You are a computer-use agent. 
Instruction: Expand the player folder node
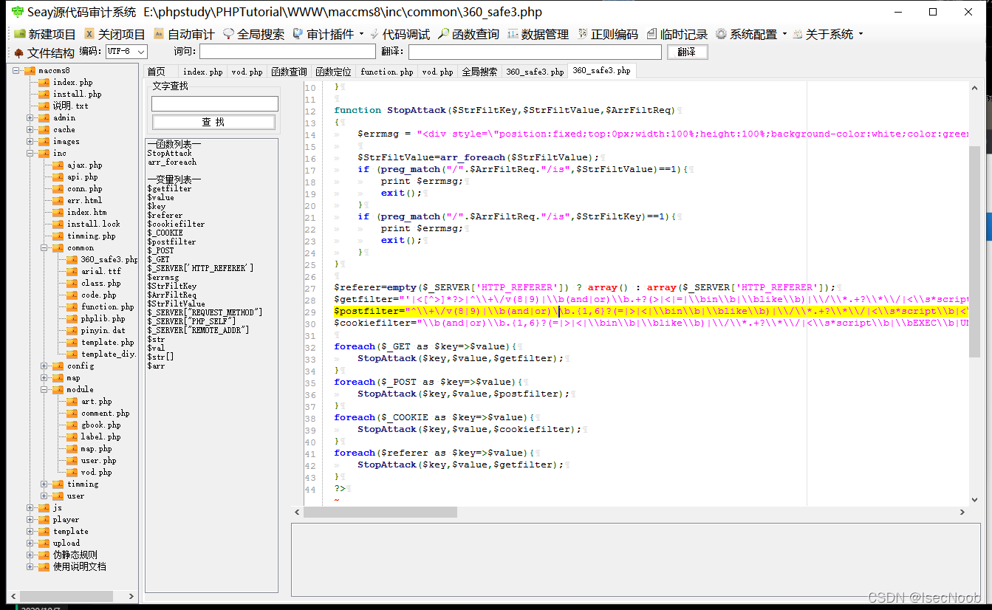[x=30, y=520]
